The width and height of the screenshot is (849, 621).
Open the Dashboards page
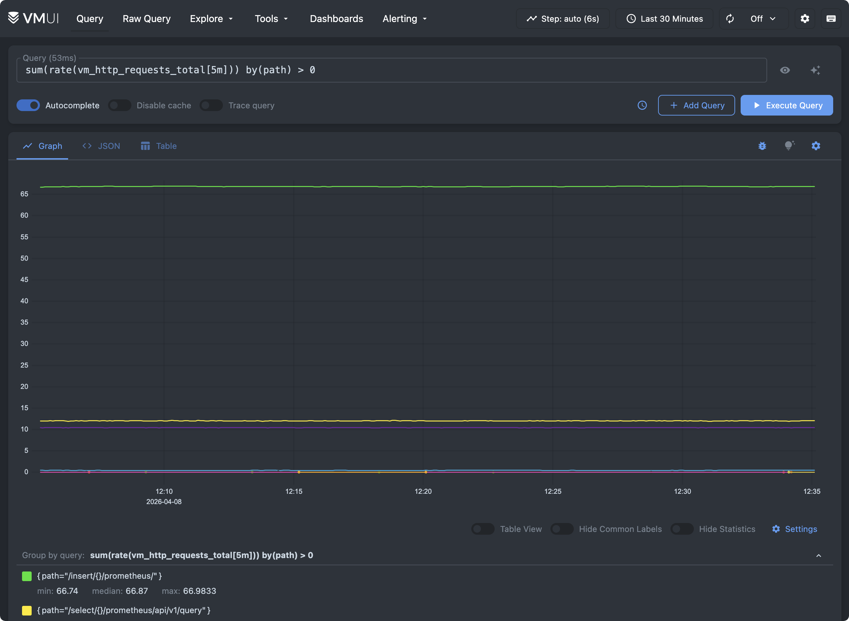click(336, 19)
